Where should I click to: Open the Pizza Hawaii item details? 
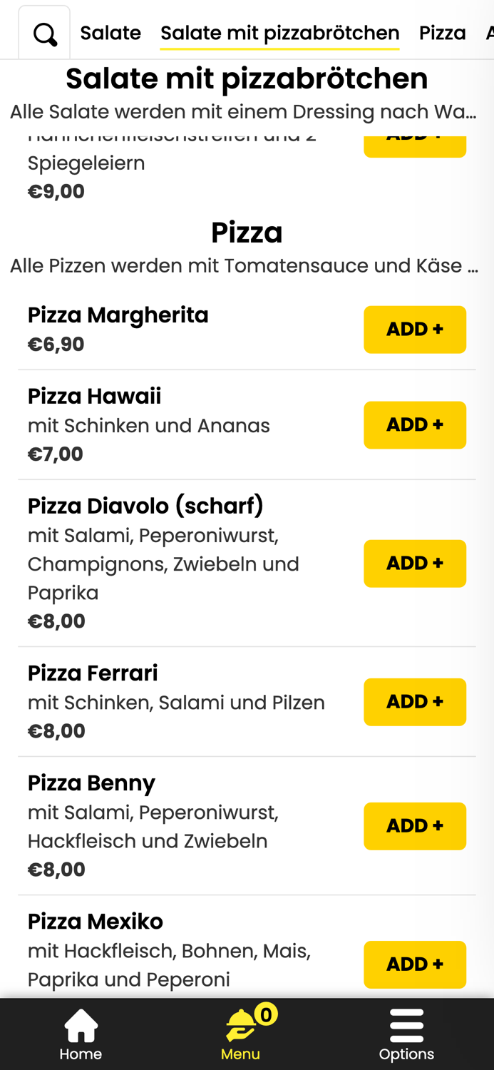point(95,395)
